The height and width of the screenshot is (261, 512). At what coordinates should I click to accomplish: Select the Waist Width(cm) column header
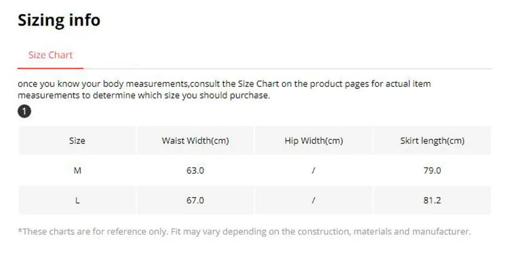195,141
